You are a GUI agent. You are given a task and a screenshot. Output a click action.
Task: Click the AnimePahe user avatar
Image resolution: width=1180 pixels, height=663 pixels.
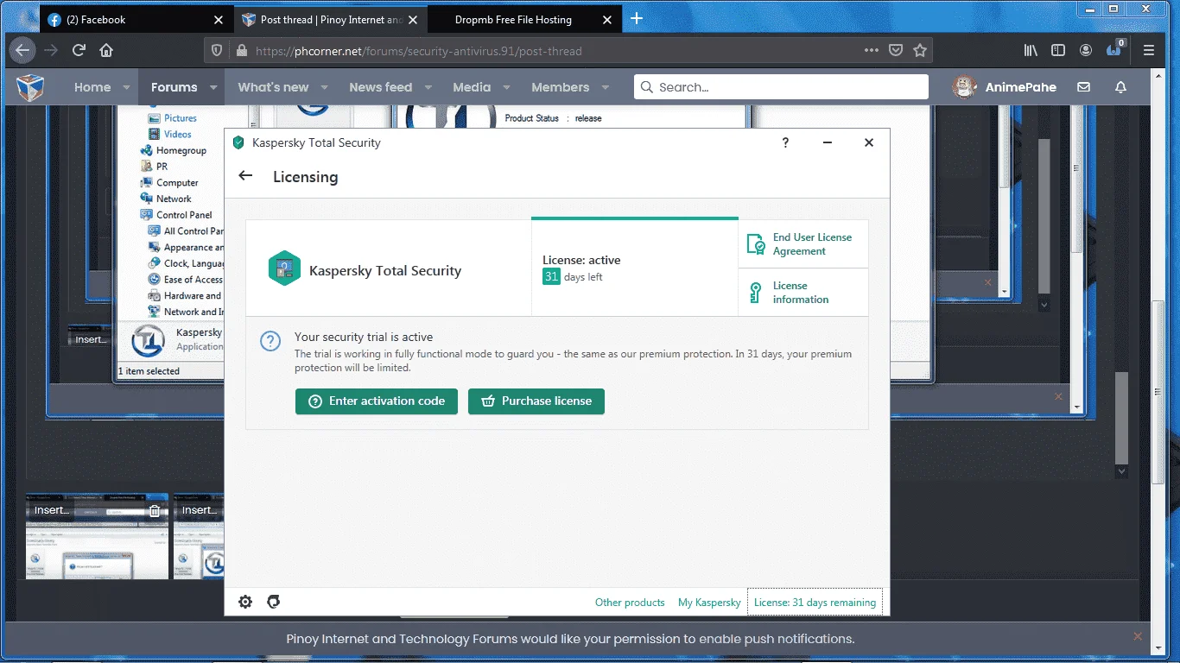coord(964,86)
